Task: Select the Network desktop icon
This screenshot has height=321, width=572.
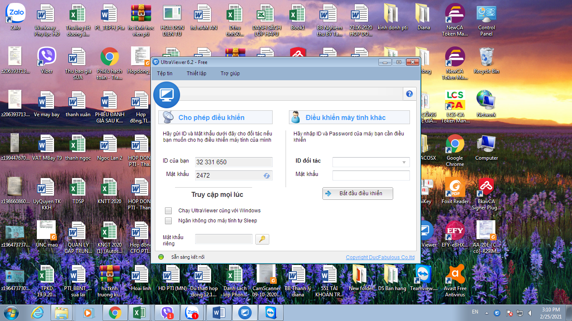Action: [486, 104]
